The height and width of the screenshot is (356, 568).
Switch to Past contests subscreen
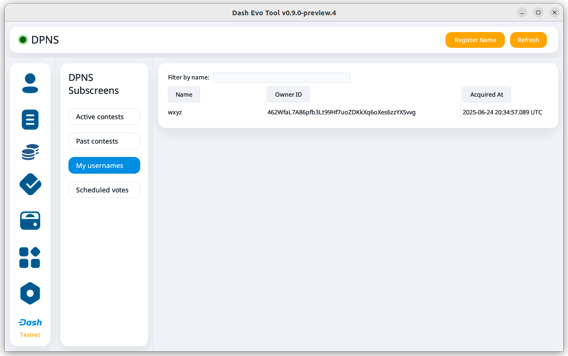pyautogui.click(x=104, y=141)
